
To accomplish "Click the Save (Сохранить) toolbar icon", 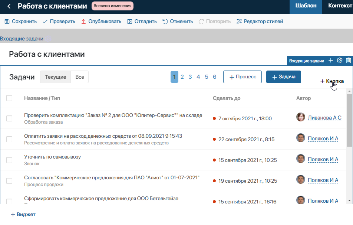I will click(x=7, y=22).
